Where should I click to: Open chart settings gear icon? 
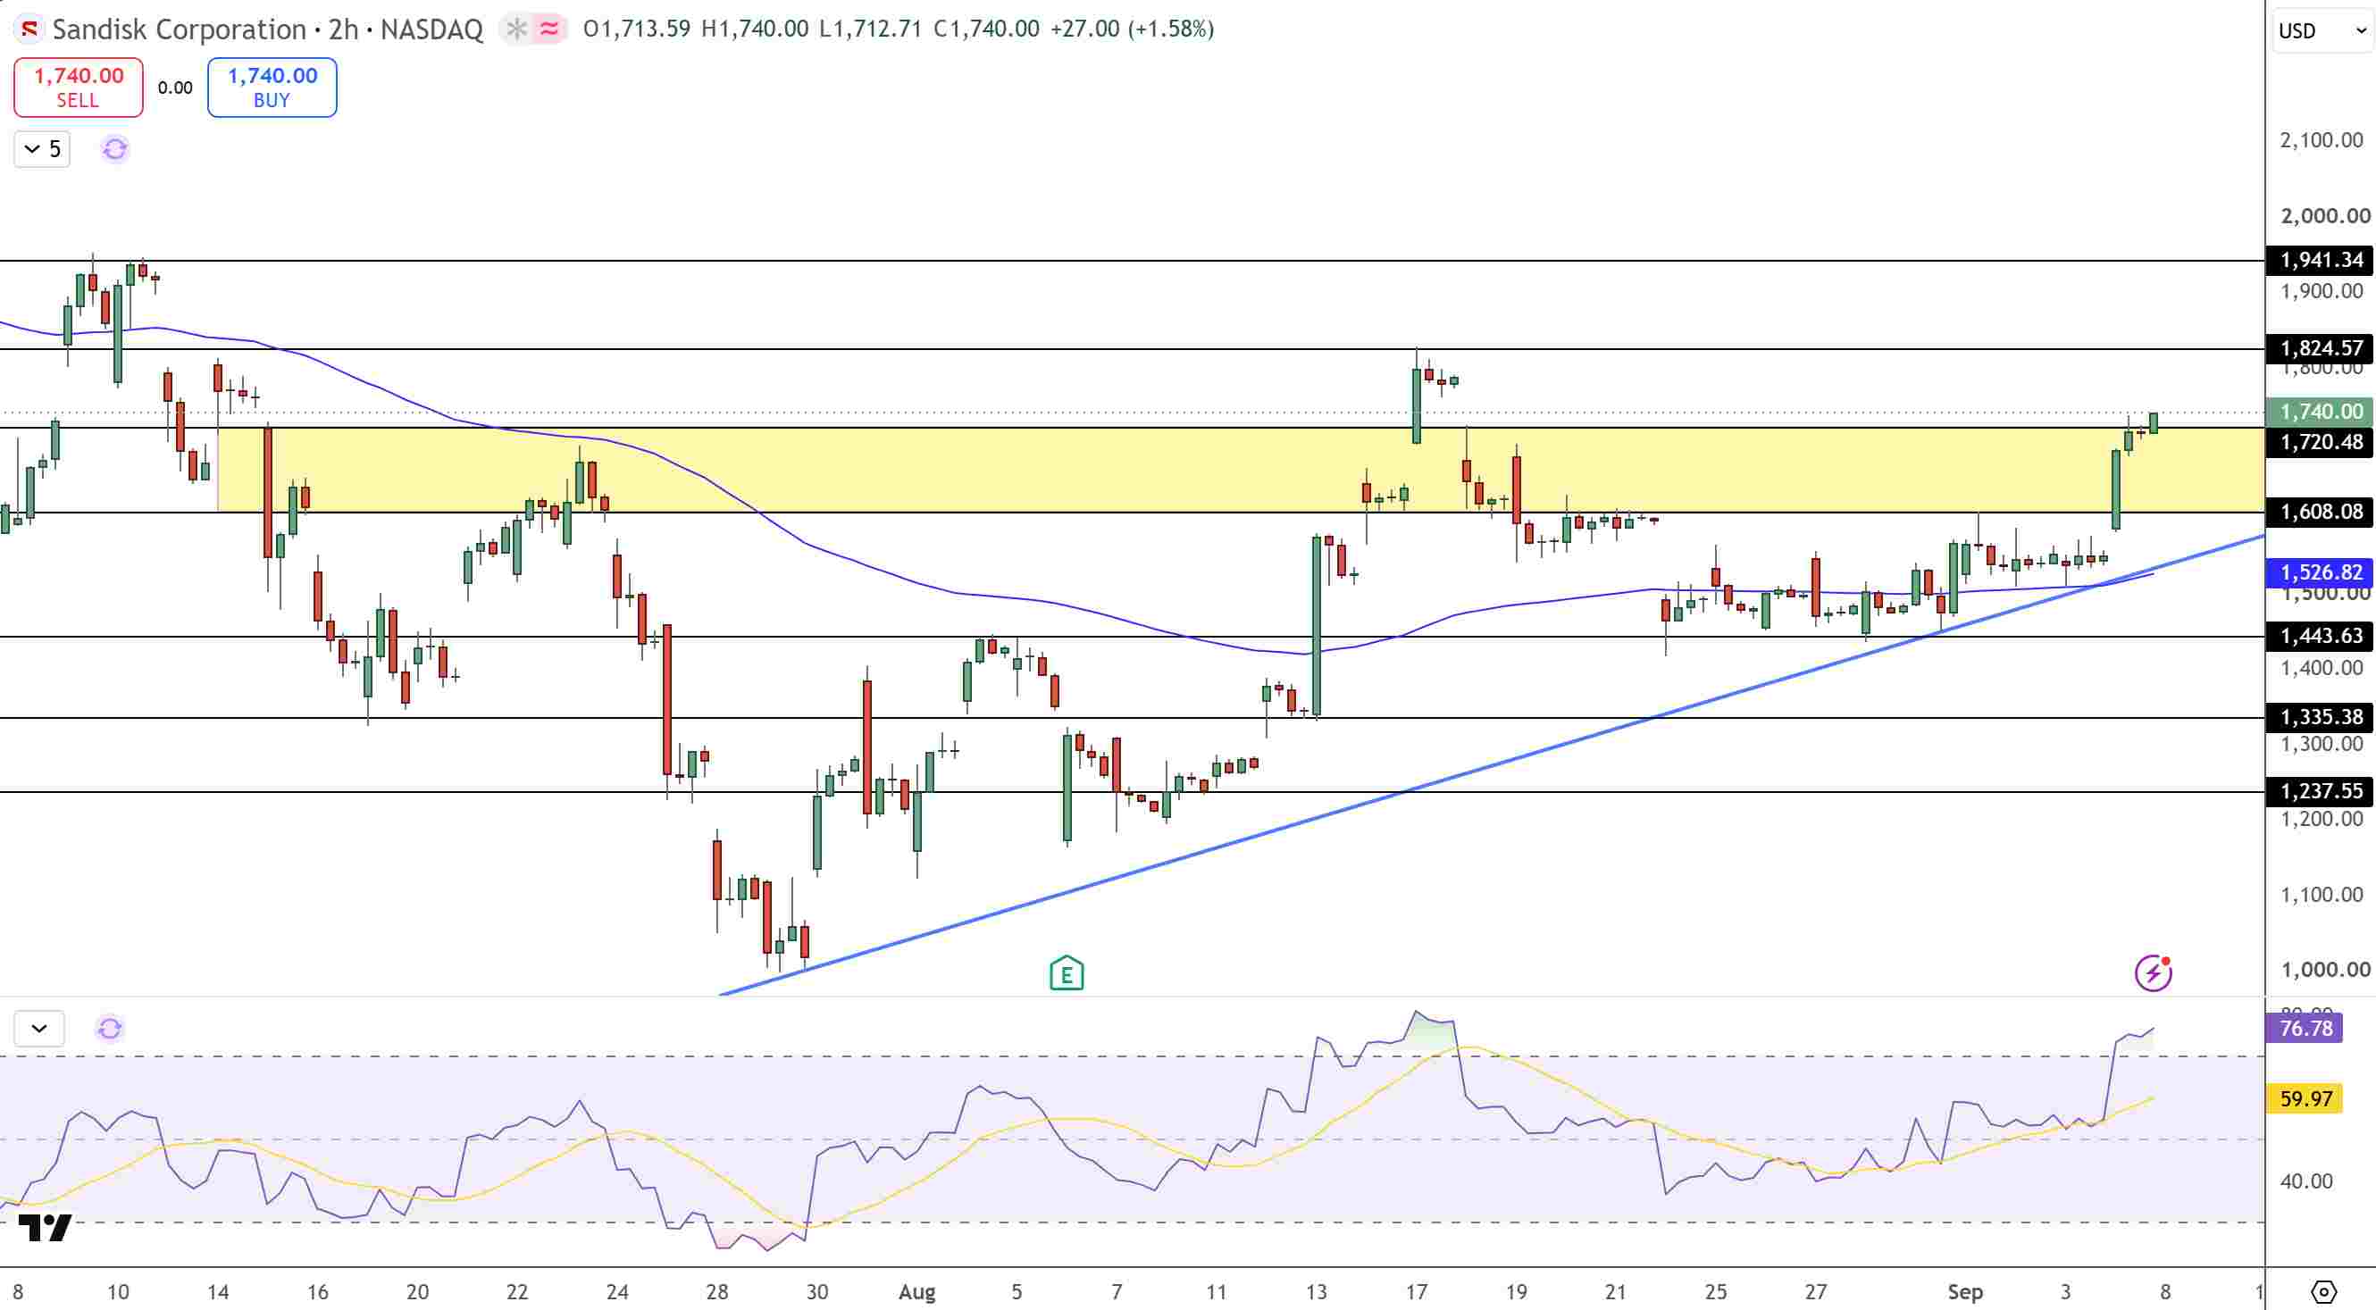(x=2323, y=1291)
